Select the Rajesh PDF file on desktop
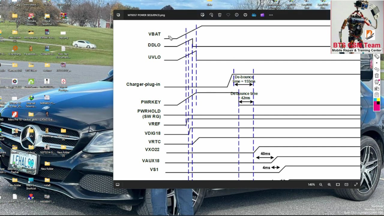Viewport: 384px width, 216px height. point(63,85)
